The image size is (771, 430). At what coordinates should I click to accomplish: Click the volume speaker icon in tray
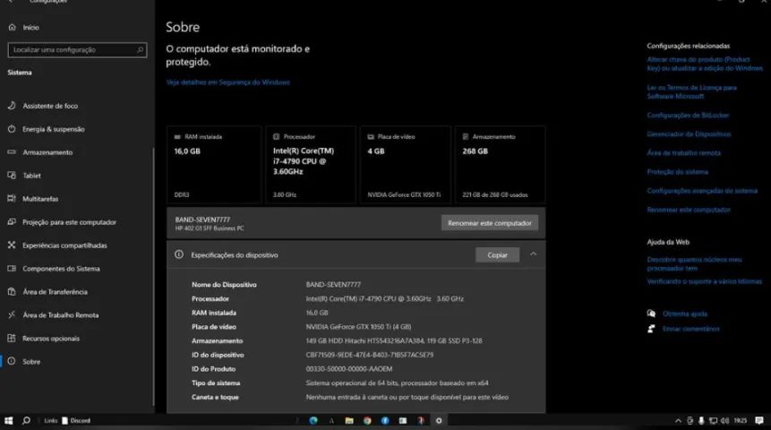coord(724,421)
